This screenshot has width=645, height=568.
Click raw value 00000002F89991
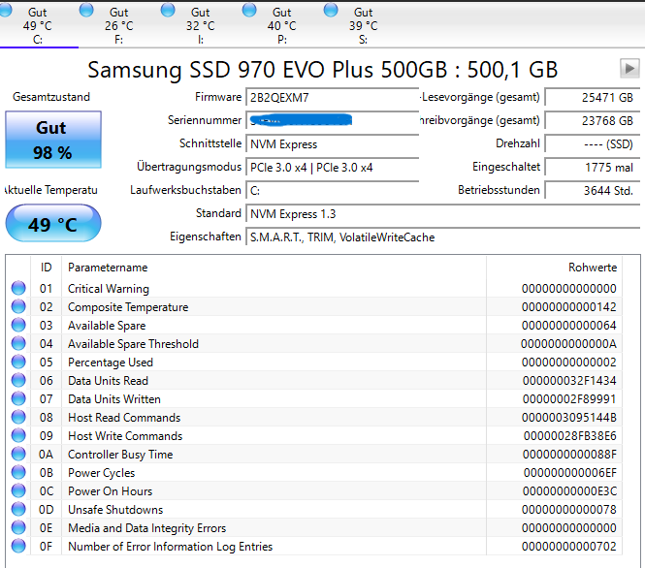pos(569,399)
